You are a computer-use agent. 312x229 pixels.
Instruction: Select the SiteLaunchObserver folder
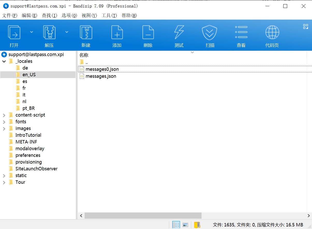(36, 169)
